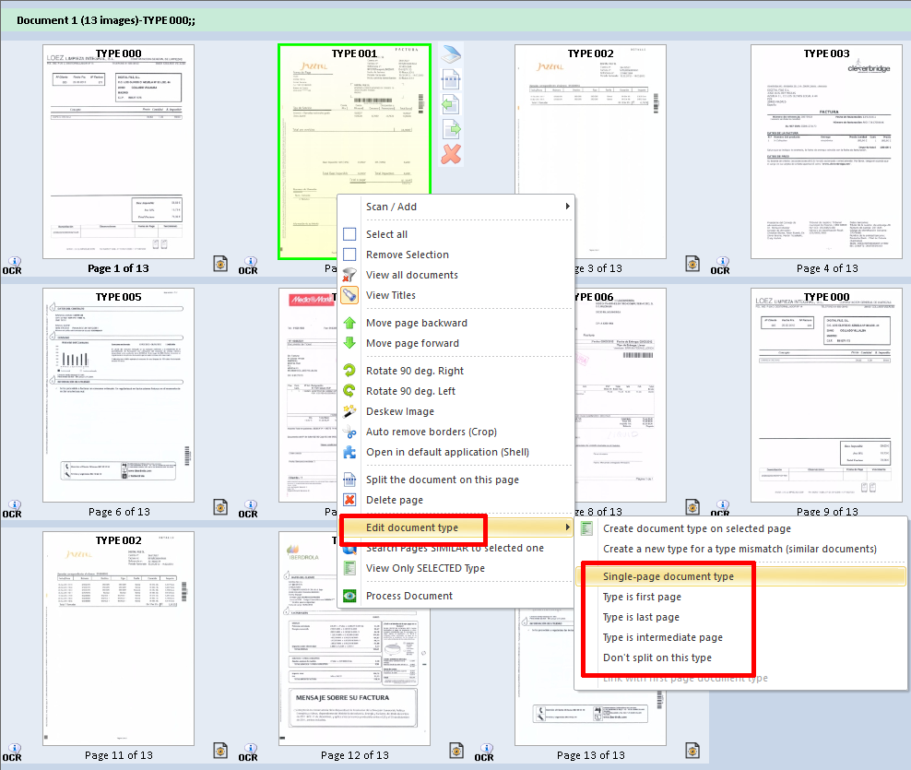Choose Select all in the context menu

386,234
